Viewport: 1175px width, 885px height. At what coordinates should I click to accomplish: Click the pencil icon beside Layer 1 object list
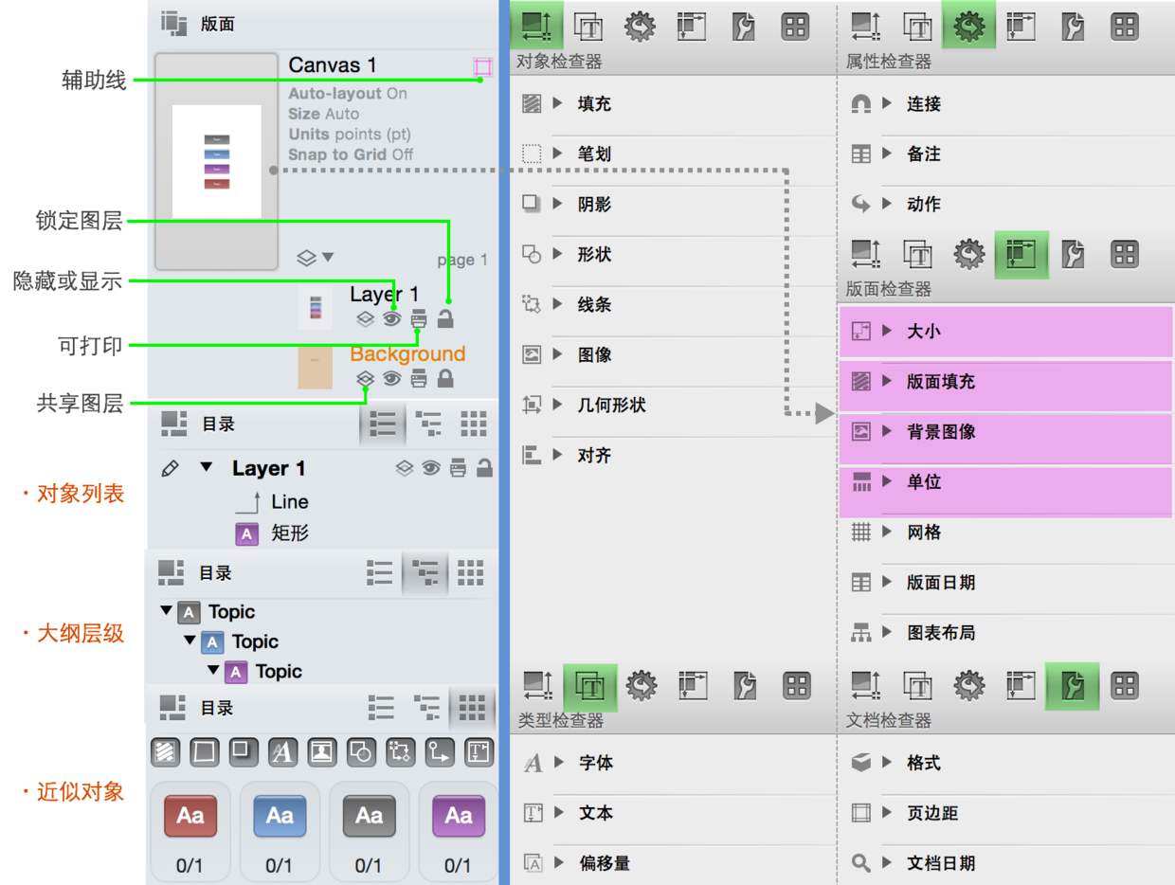pyautogui.click(x=171, y=468)
